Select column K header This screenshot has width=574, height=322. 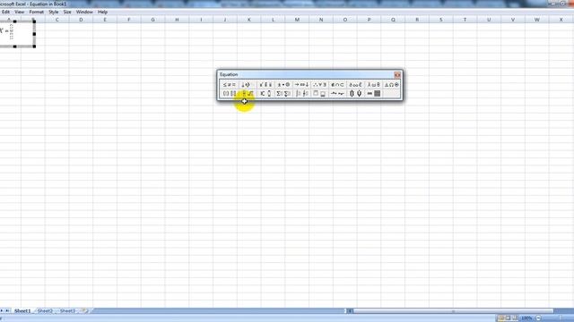pyautogui.click(x=249, y=20)
